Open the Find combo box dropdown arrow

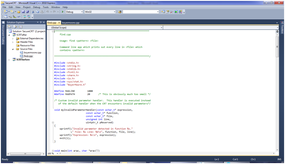point(158,12)
